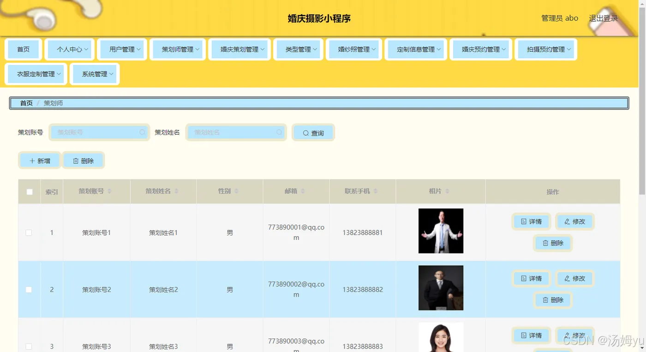This screenshot has width=646, height=352.
Task: Click the 新增 add button
Action: pos(40,161)
